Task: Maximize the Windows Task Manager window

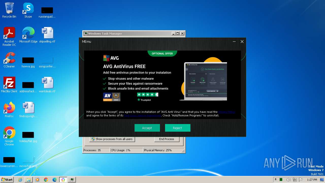Action: point(178,34)
